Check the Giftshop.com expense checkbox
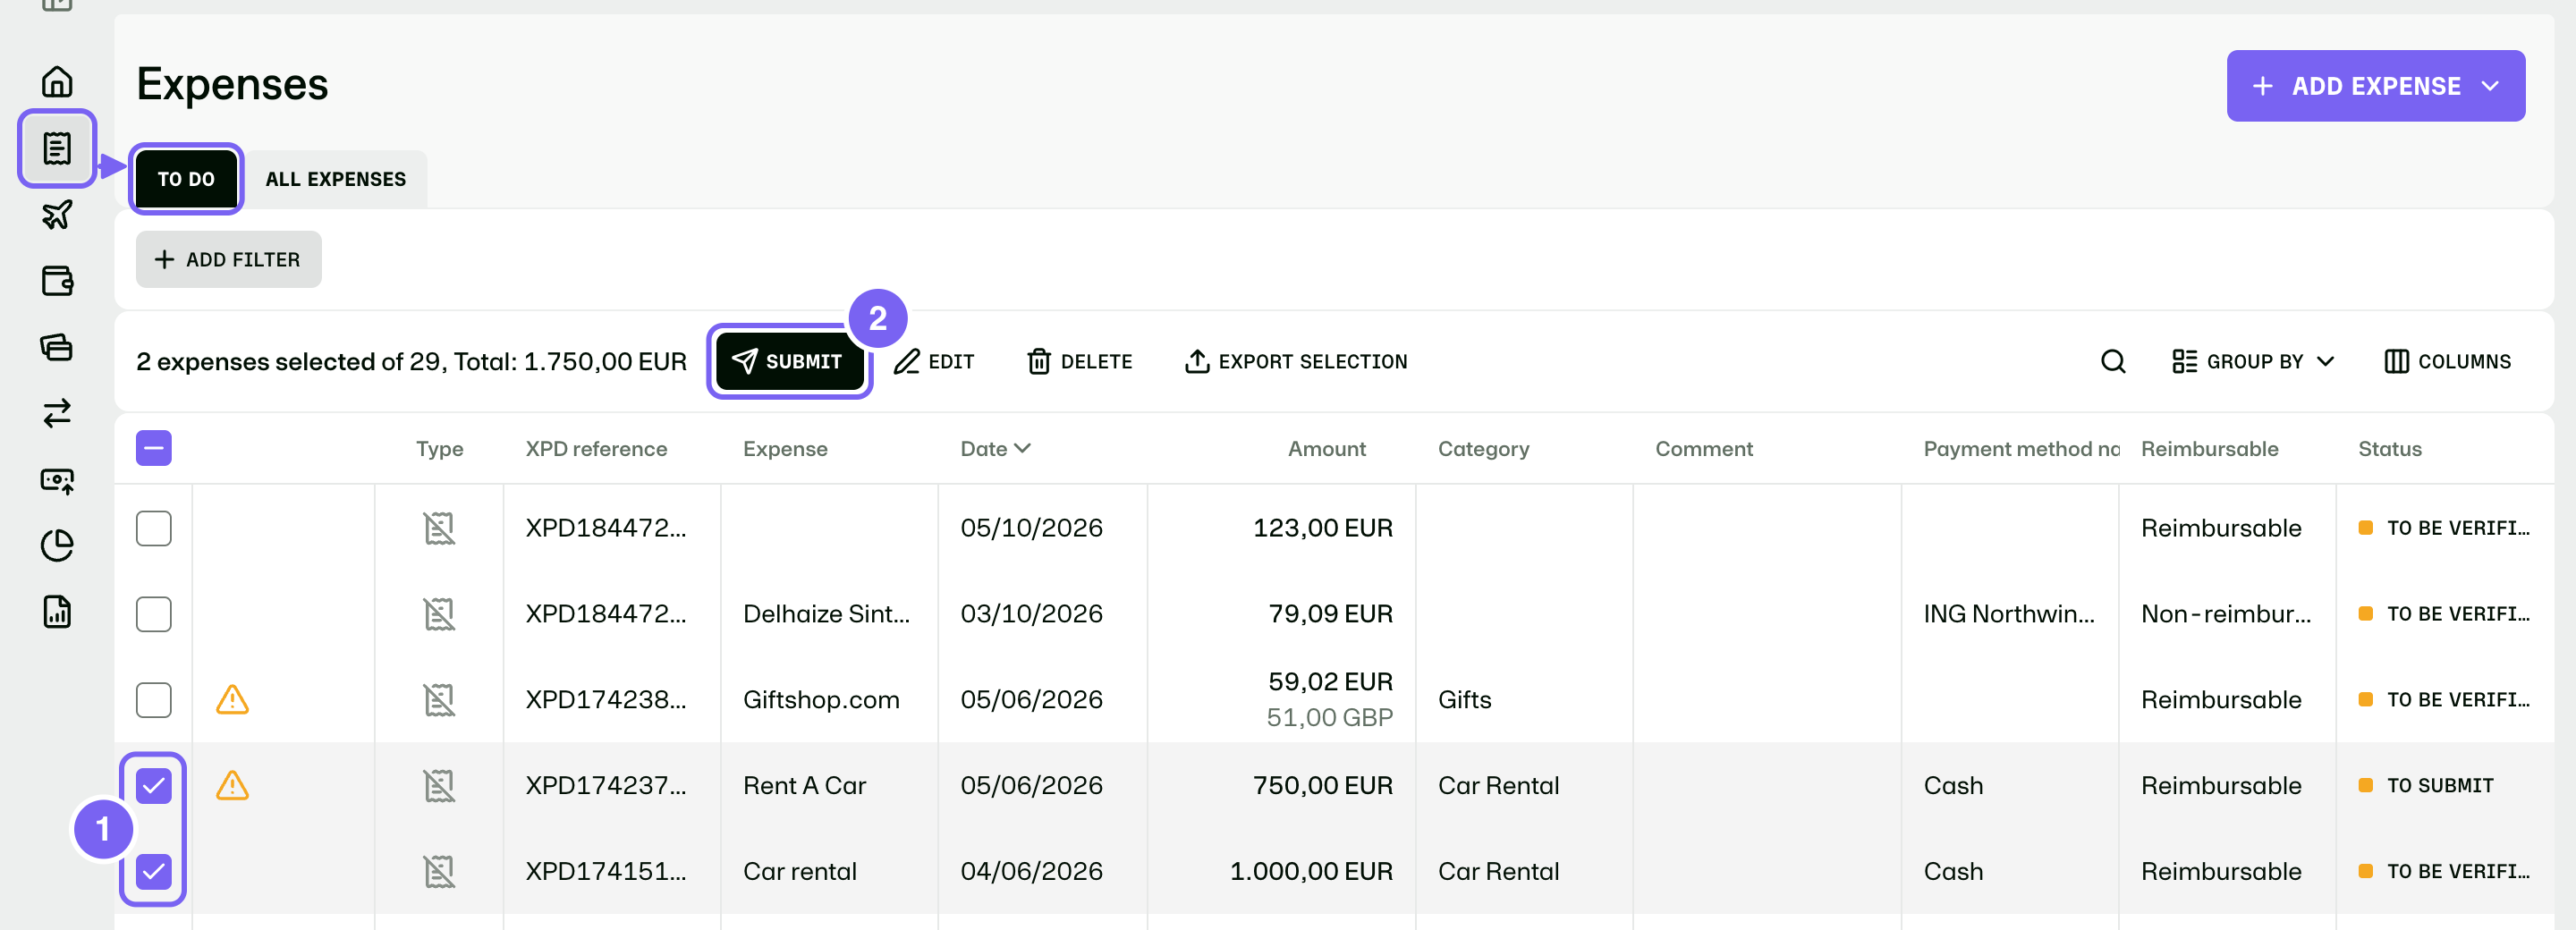Screen dimensions: 2576x930 pos(154,700)
